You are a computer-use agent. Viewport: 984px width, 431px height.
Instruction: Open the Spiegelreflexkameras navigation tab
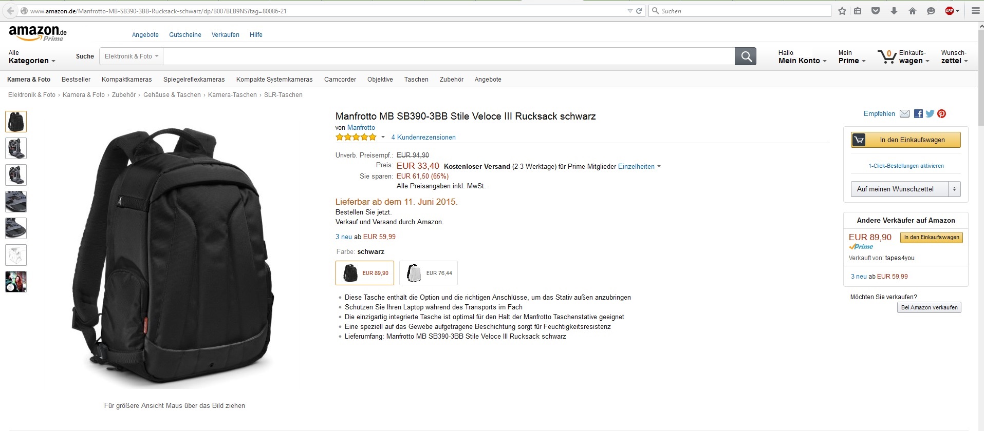pos(194,80)
